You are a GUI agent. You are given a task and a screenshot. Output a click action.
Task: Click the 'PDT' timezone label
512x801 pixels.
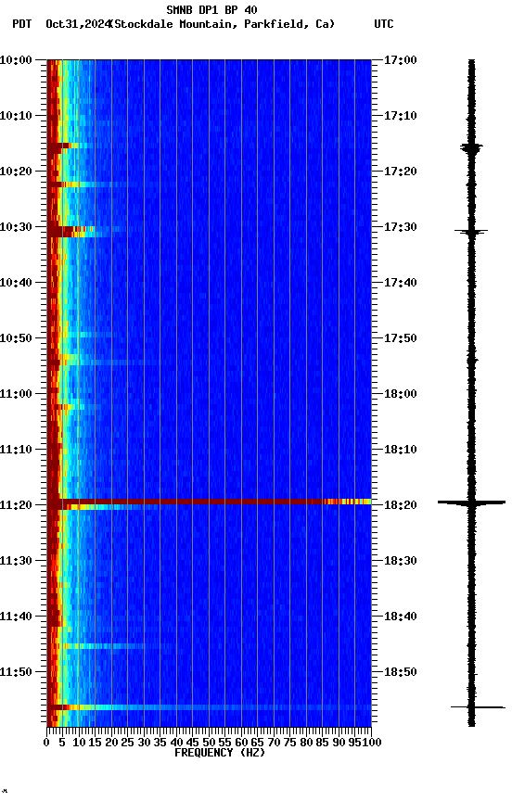[x=21, y=24]
